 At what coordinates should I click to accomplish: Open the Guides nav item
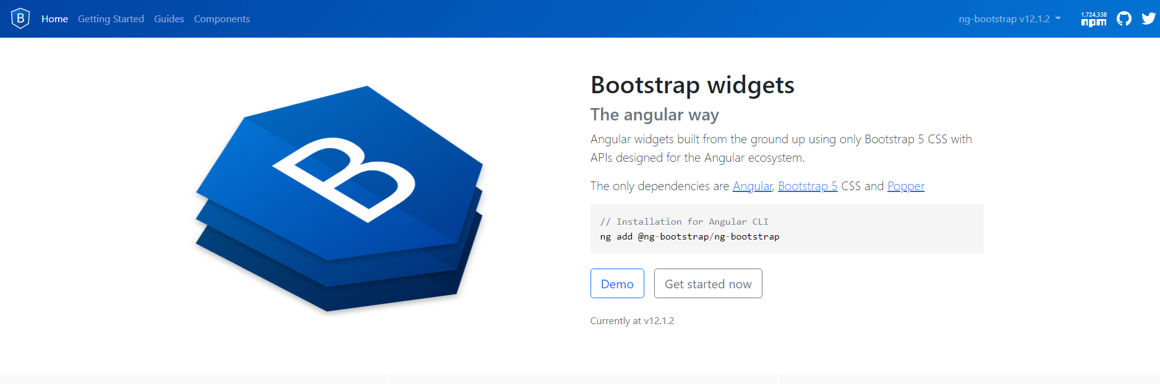coord(169,19)
